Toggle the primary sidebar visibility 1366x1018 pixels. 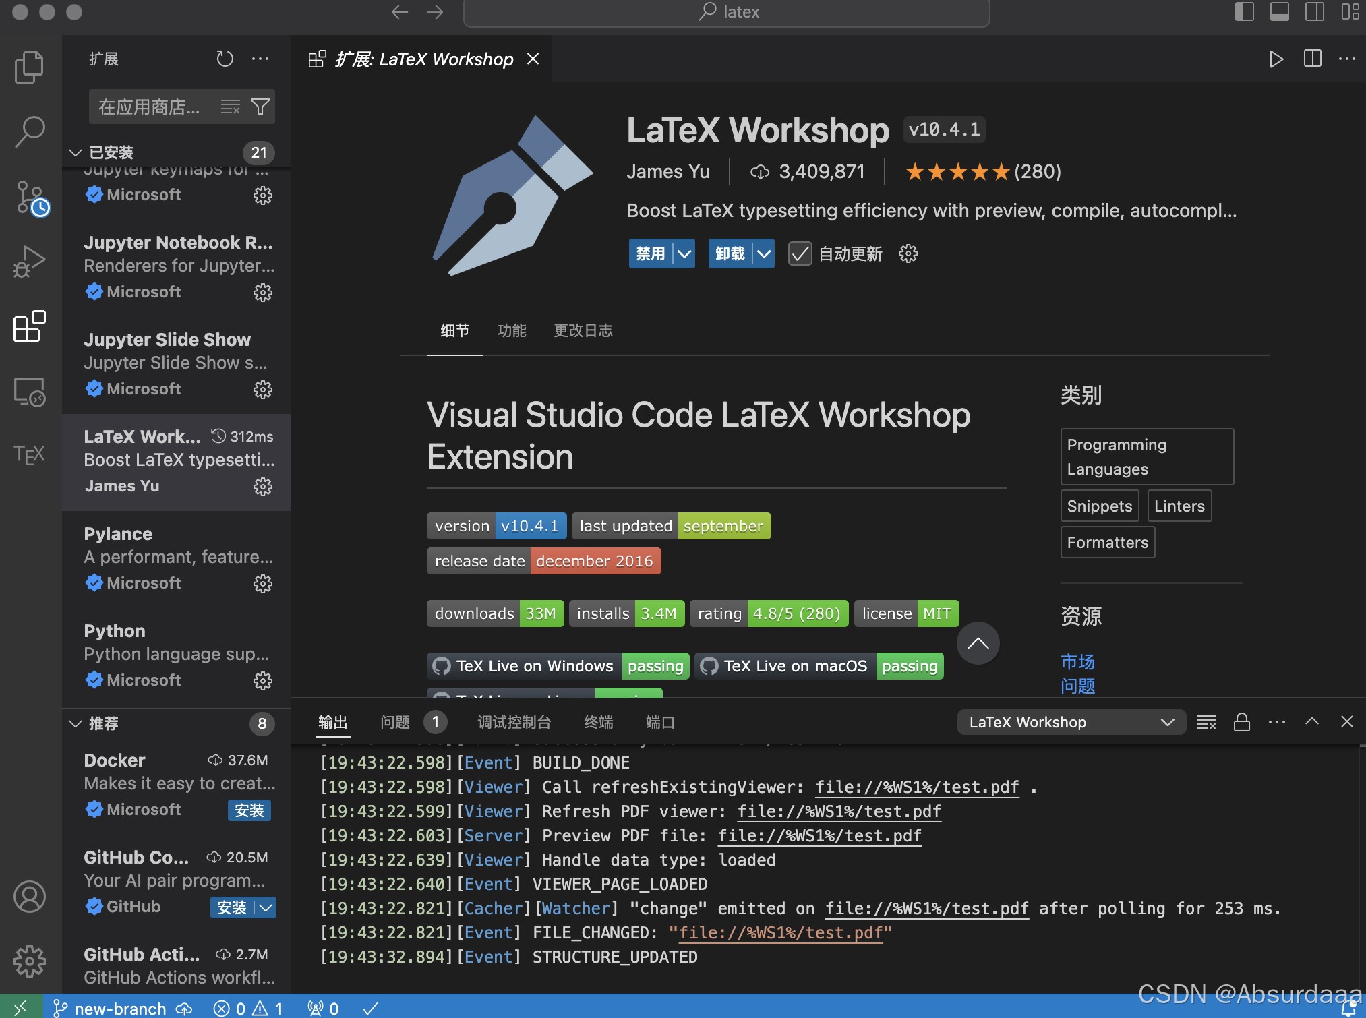point(1245,12)
